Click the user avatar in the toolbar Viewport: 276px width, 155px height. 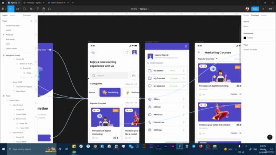pos(247,9)
